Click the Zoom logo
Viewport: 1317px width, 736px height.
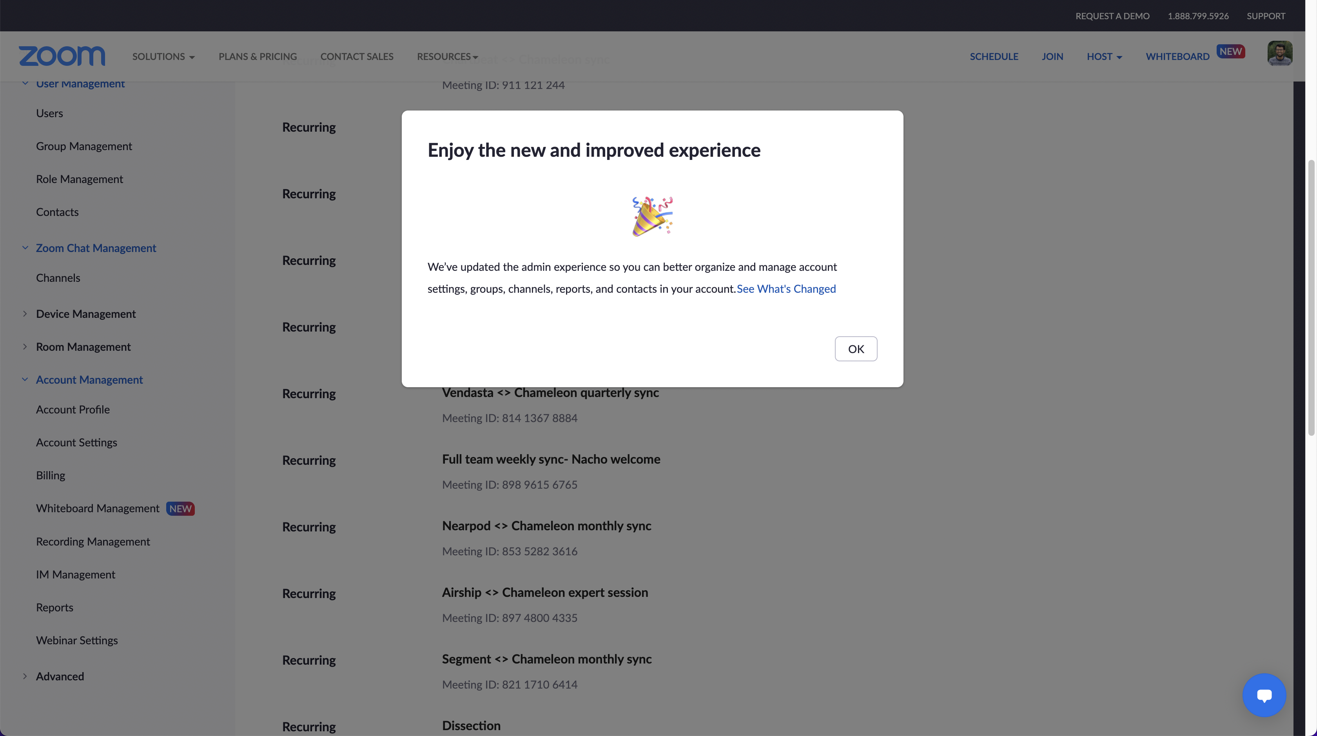tap(62, 56)
